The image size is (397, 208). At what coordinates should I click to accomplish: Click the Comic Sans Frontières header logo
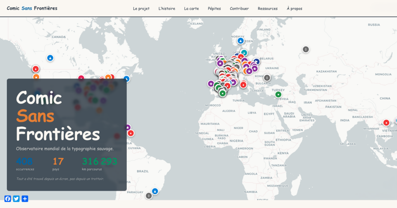32,8
